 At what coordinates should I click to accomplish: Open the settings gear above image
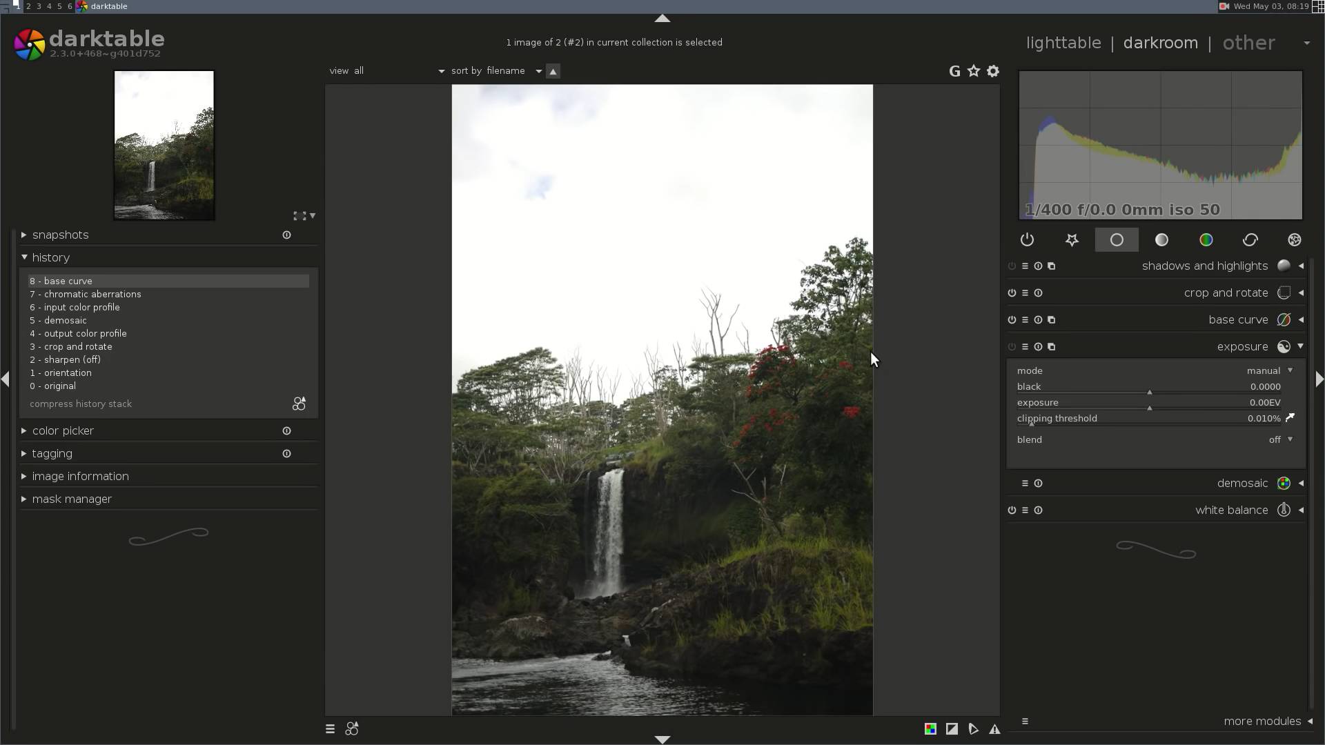(992, 71)
